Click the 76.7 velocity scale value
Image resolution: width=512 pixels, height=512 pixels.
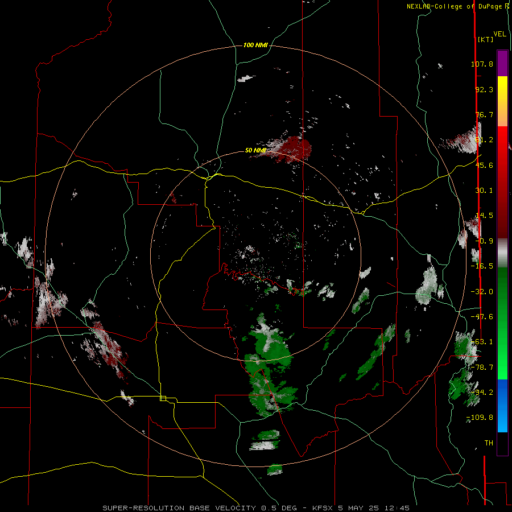(x=484, y=114)
